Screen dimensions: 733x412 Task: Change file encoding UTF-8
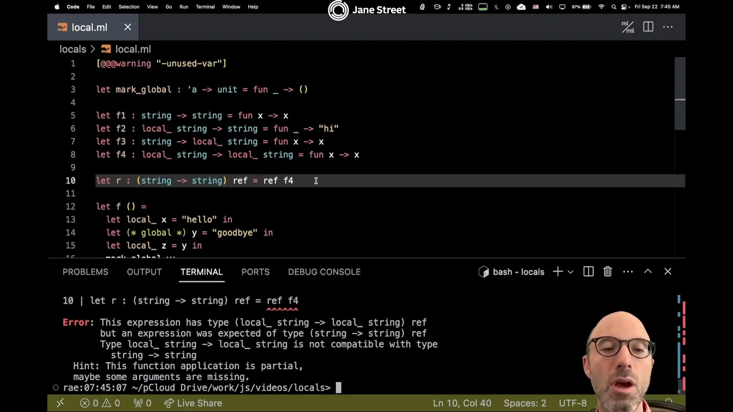click(573, 403)
